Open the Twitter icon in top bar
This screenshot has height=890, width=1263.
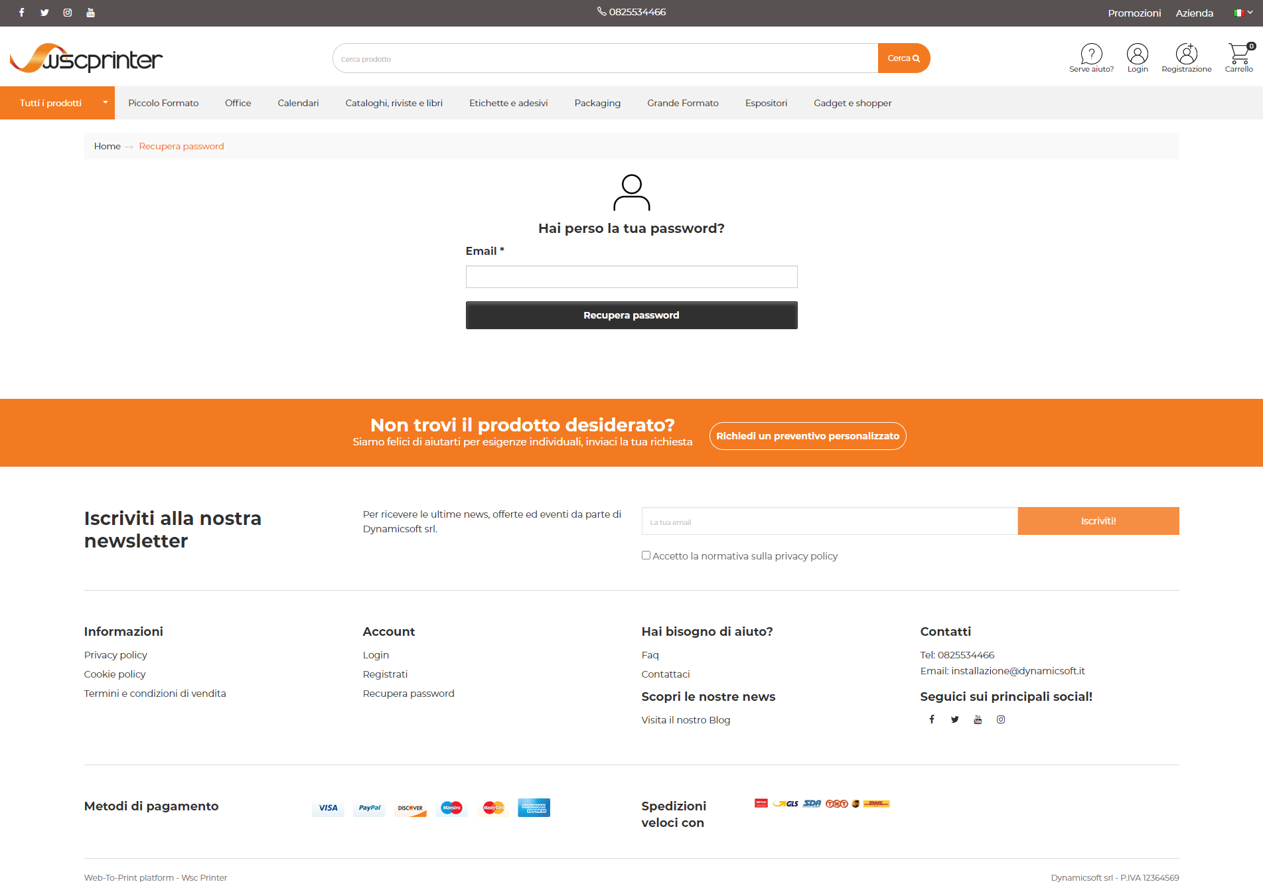tap(44, 13)
